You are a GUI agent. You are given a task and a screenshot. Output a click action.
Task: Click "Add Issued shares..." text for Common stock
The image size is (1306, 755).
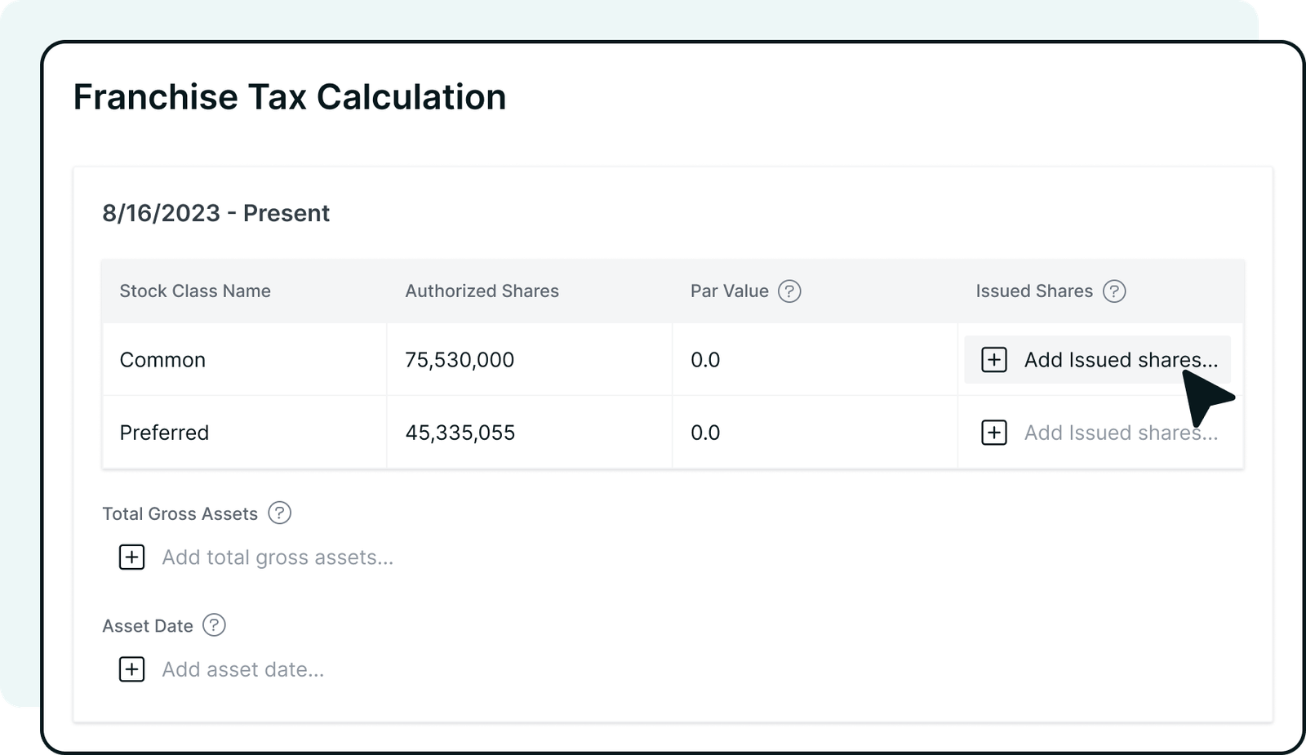(1120, 360)
